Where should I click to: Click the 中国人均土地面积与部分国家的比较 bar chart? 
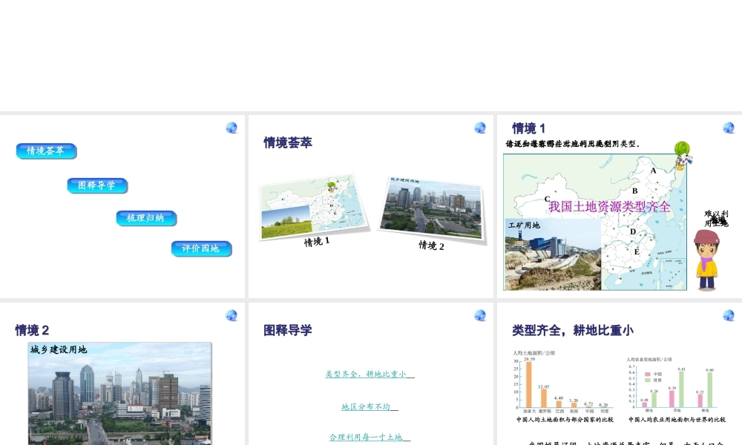pos(564,386)
